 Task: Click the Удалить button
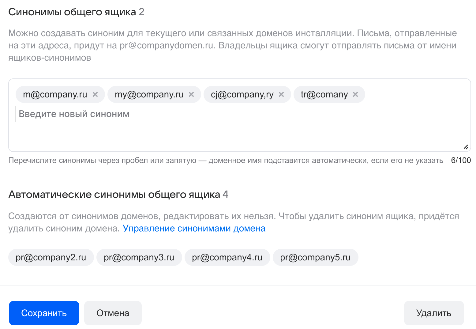tap(434, 313)
